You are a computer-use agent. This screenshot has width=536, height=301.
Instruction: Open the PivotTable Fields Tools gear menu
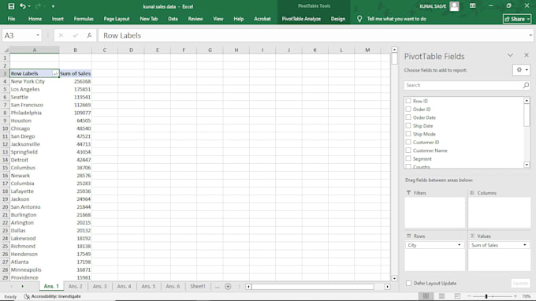pyautogui.click(x=521, y=69)
